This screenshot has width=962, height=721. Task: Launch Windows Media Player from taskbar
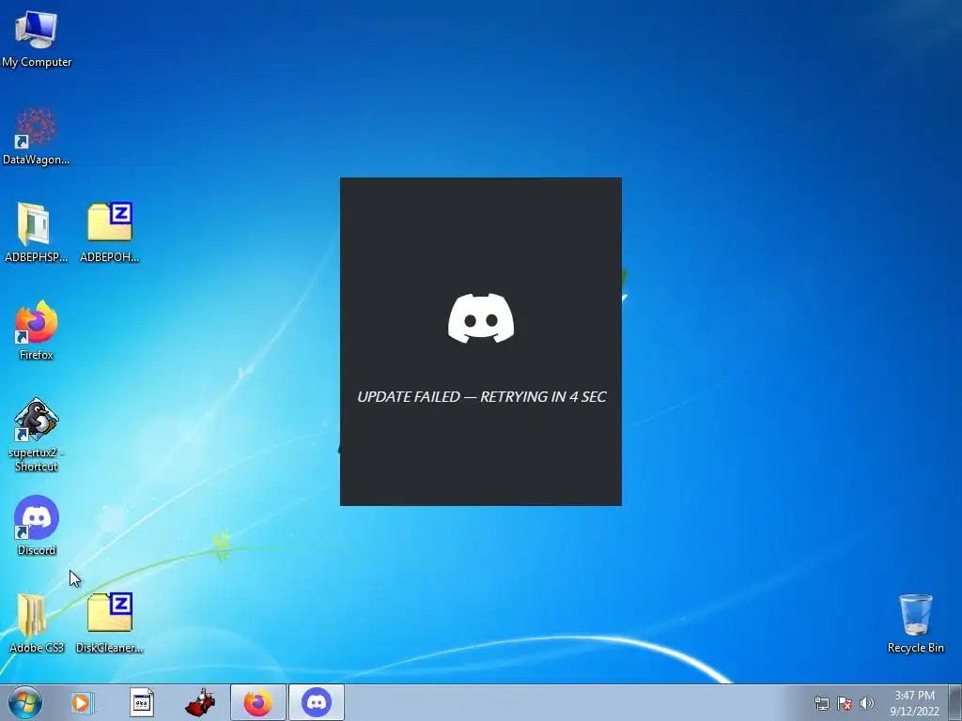click(x=82, y=702)
